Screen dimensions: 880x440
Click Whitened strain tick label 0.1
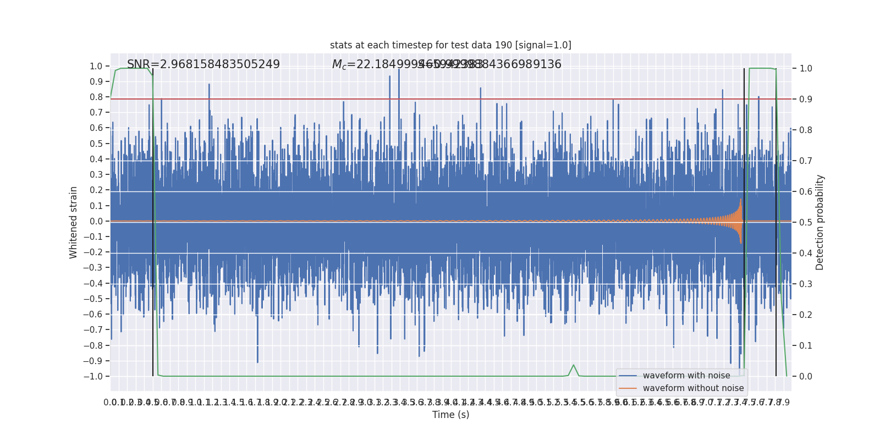96,206
